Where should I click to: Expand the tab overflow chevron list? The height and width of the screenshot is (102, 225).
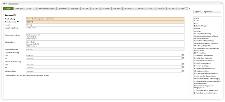(x=190, y=8)
